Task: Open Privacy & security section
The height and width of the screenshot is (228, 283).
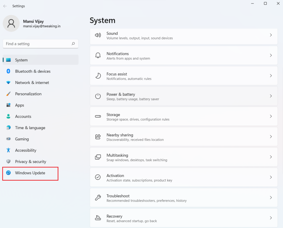Action: click(x=41, y=161)
